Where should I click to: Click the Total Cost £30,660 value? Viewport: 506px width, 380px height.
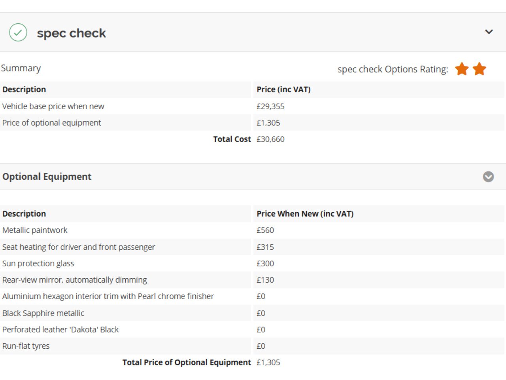[x=270, y=139]
